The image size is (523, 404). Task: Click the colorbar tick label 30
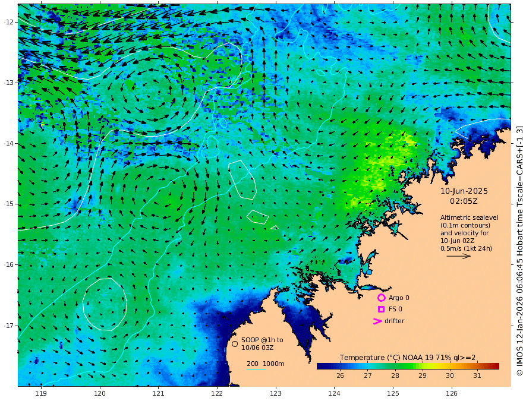coord(450,375)
